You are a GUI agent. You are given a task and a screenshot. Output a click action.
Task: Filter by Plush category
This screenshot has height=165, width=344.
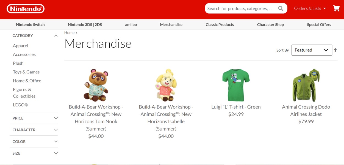pyautogui.click(x=18, y=63)
